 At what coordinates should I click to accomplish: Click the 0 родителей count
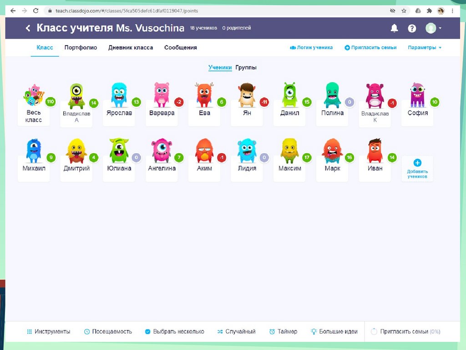[x=237, y=28]
